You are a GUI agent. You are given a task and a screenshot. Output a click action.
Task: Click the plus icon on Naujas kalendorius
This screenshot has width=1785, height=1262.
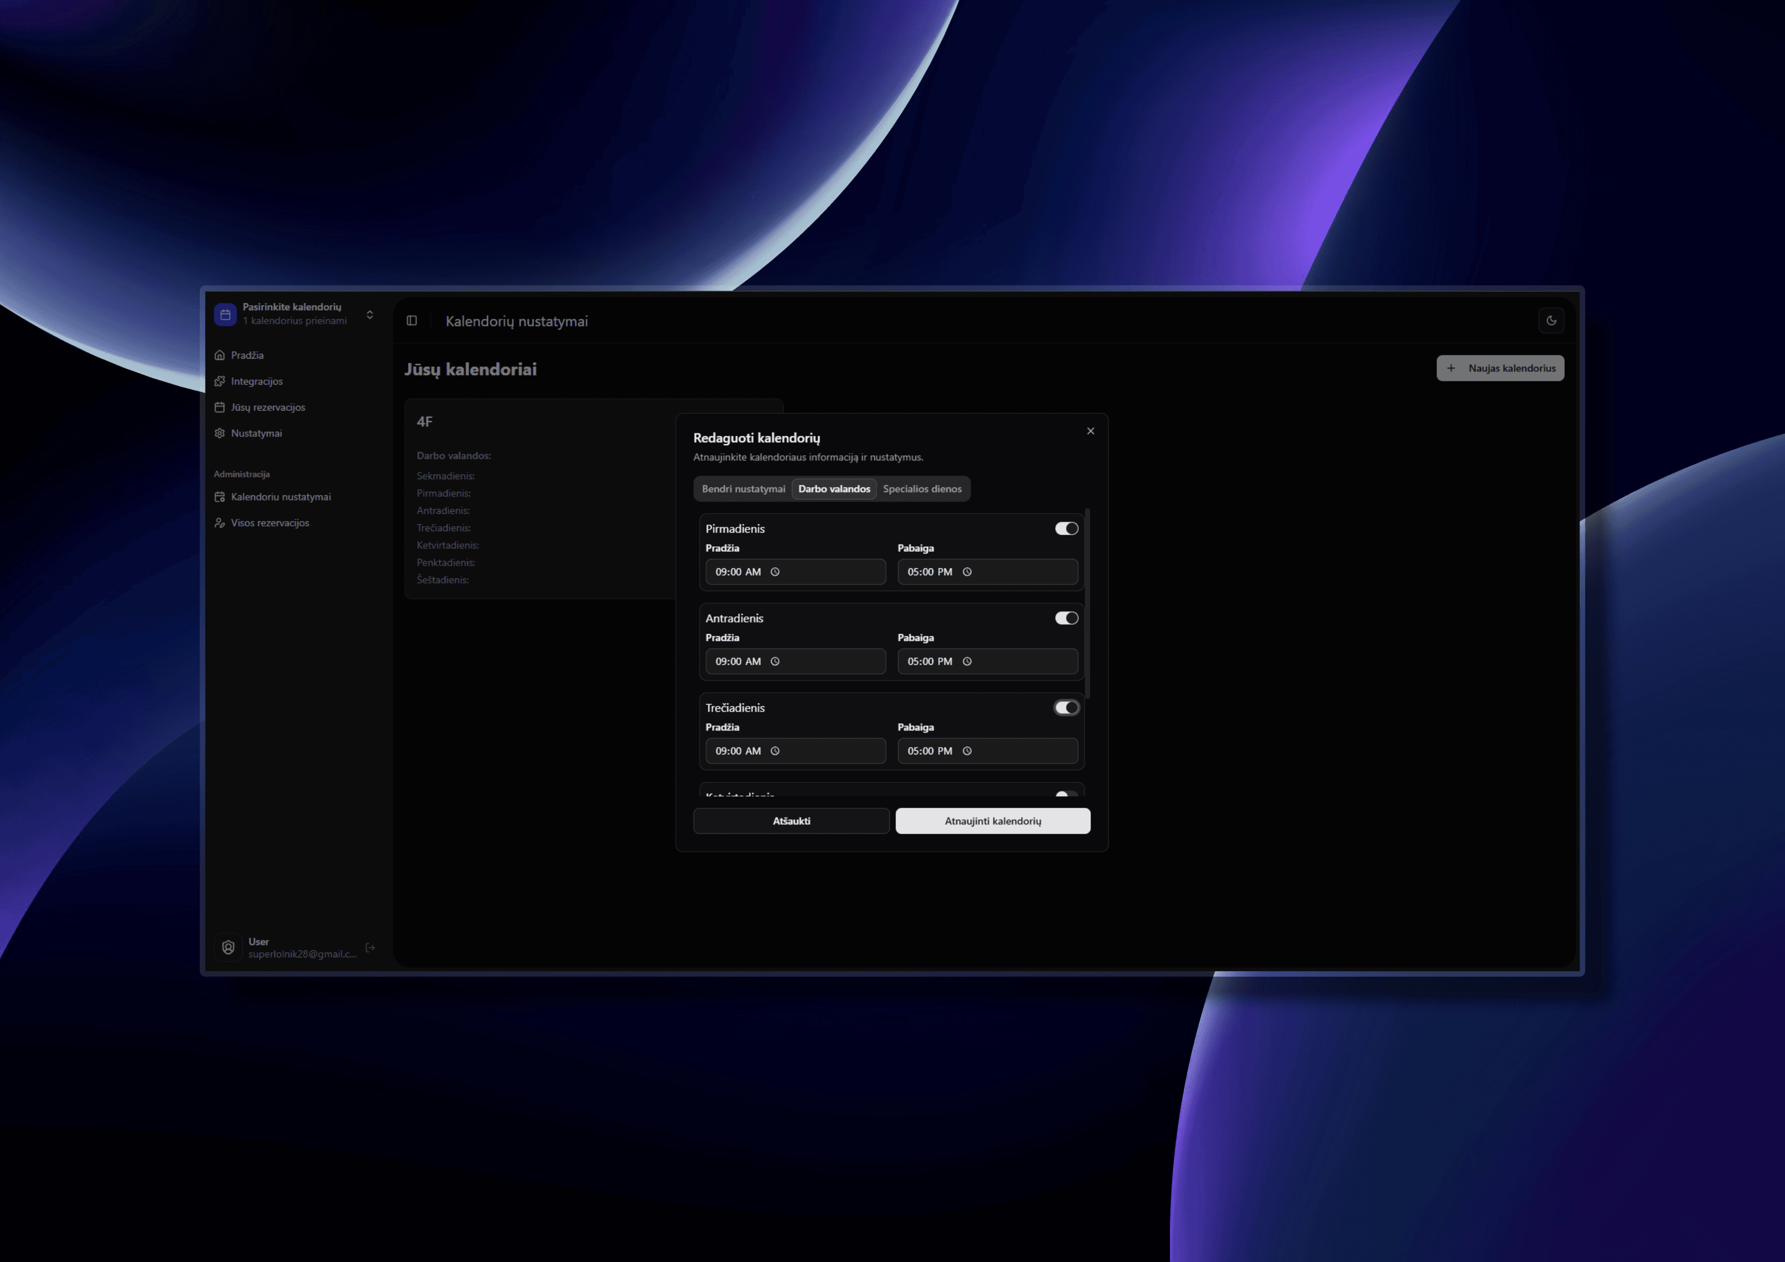[x=1451, y=368]
